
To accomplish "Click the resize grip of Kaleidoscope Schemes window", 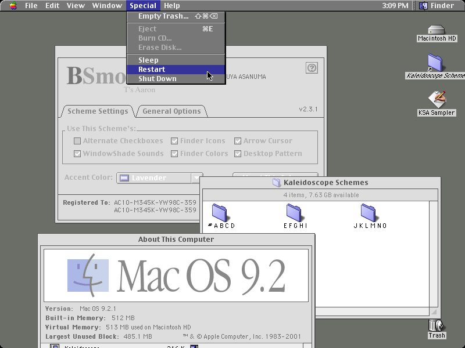I will point(434,311).
